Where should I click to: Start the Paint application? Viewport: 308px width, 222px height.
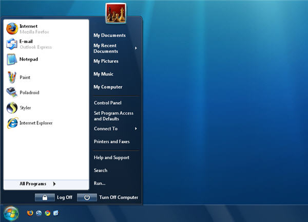[25, 78]
